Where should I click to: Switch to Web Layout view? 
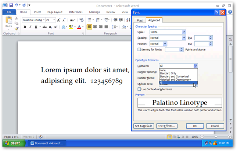click(178, 137)
